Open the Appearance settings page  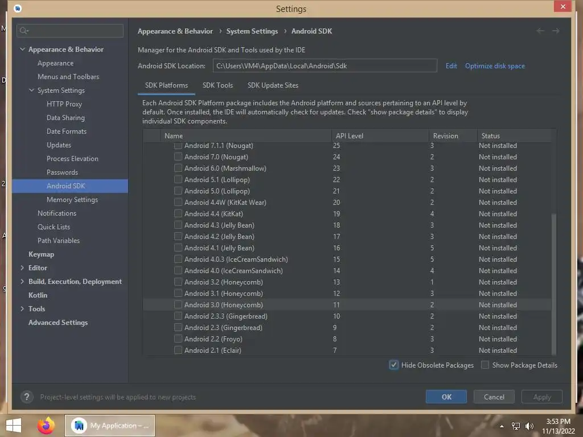pyautogui.click(x=55, y=63)
